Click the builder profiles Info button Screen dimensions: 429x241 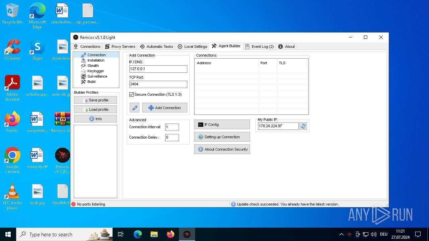[x=96, y=119]
